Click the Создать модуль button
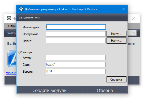This screenshot has height=98, width=144. click(x=50, y=90)
